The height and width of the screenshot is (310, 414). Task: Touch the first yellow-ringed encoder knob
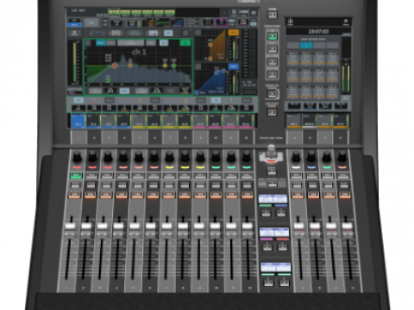[x=169, y=158]
